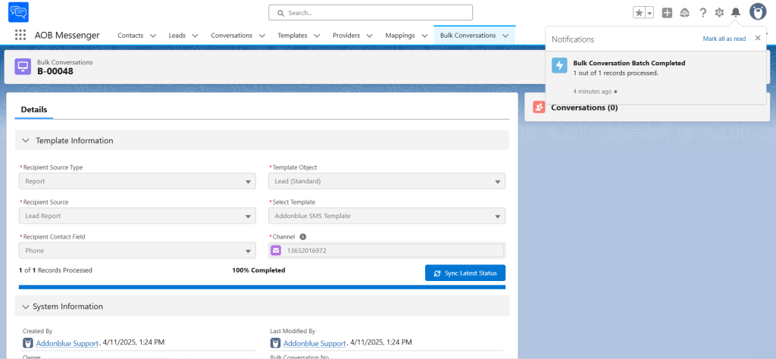Click the favorites star icon
Viewport: 776px width, 359px height.
pyautogui.click(x=640, y=13)
